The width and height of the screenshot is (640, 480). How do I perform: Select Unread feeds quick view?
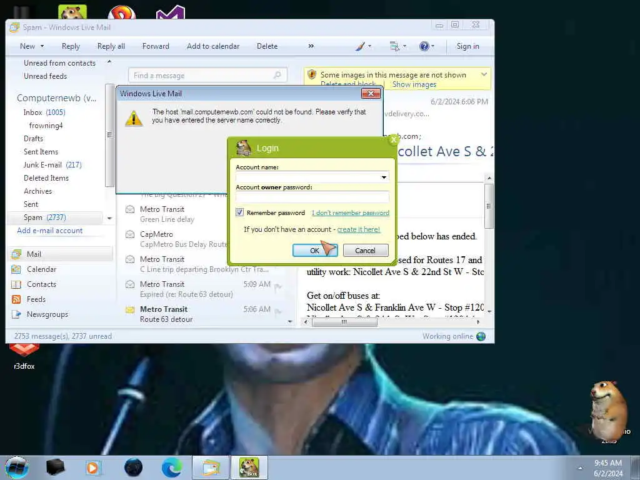pyautogui.click(x=45, y=76)
